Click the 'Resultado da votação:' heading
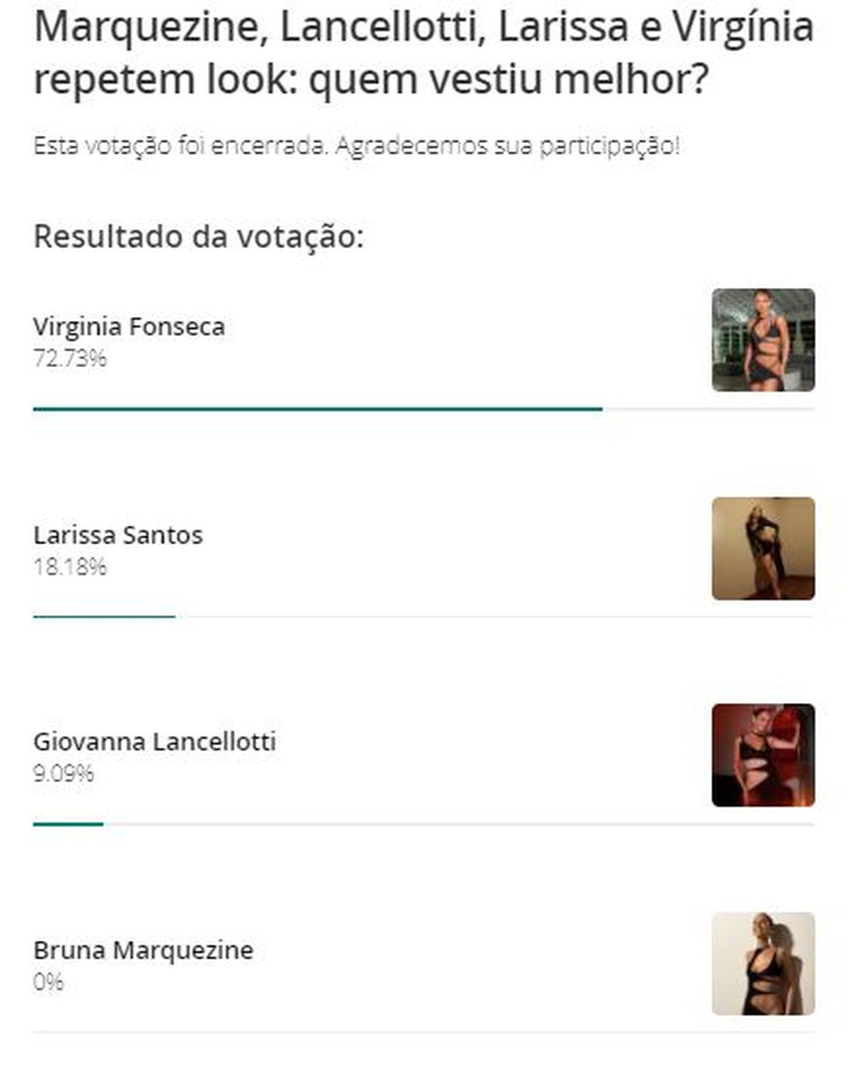The image size is (864, 1070). 198,236
